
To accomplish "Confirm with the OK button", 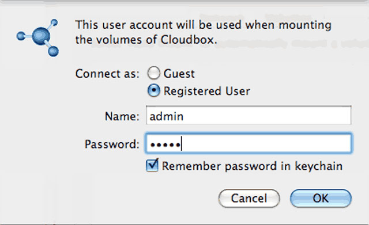I will [321, 199].
